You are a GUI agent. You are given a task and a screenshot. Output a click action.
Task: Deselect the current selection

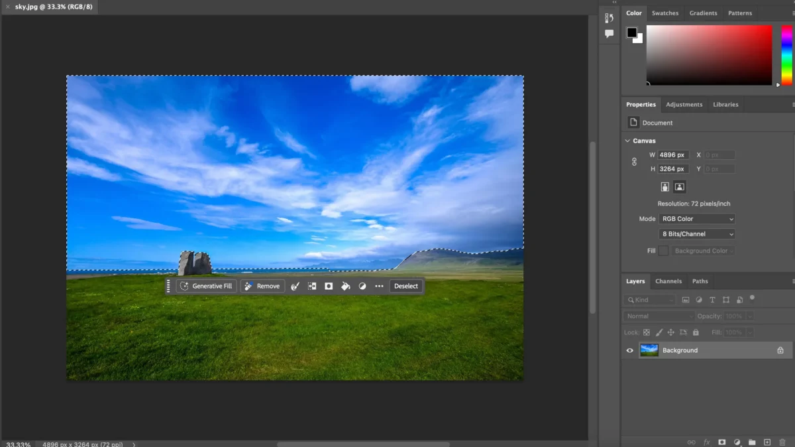[x=406, y=286]
